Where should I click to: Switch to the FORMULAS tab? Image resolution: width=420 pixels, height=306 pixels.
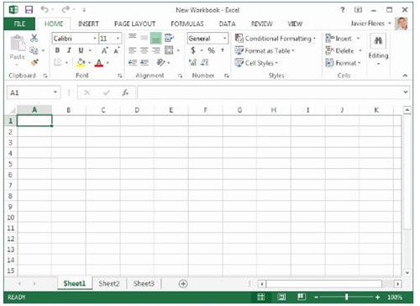(187, 24)
